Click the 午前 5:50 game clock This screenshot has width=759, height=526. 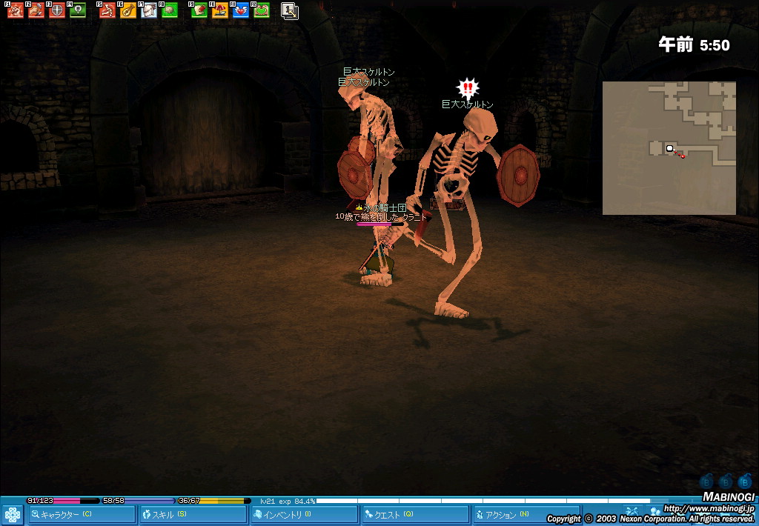tap(694, 45)
